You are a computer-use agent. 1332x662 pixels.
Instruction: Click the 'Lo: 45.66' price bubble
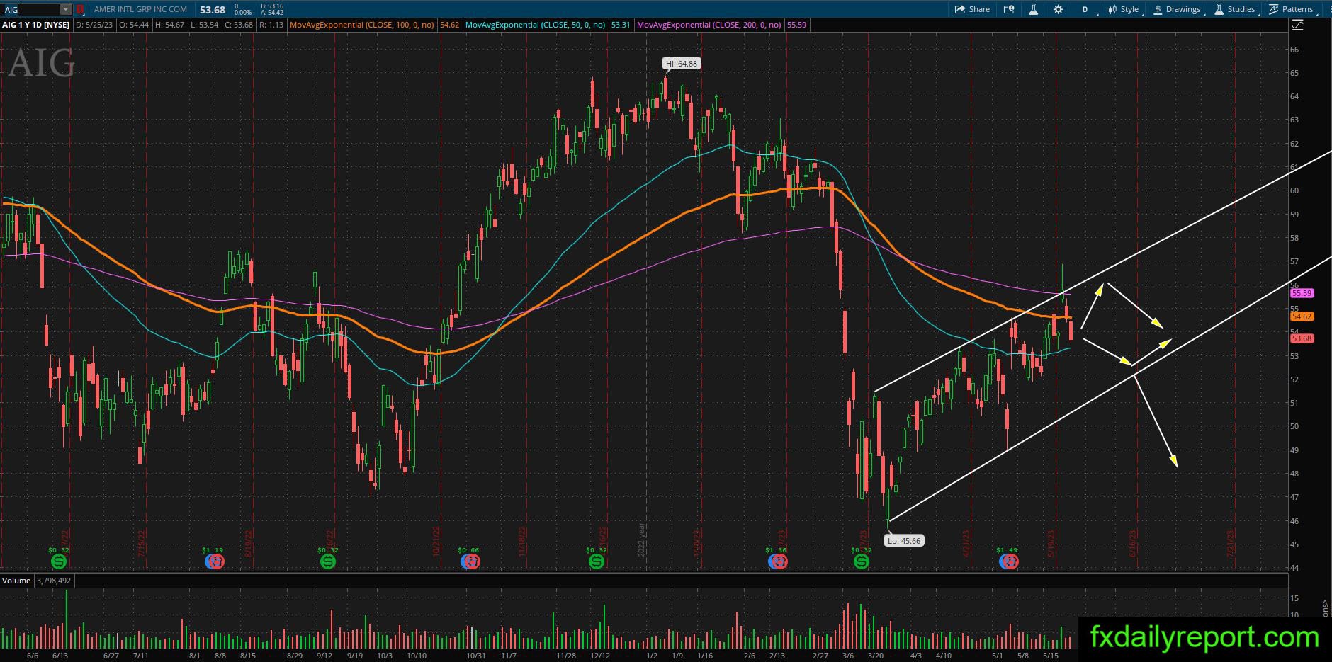click(x=904, y=541)
